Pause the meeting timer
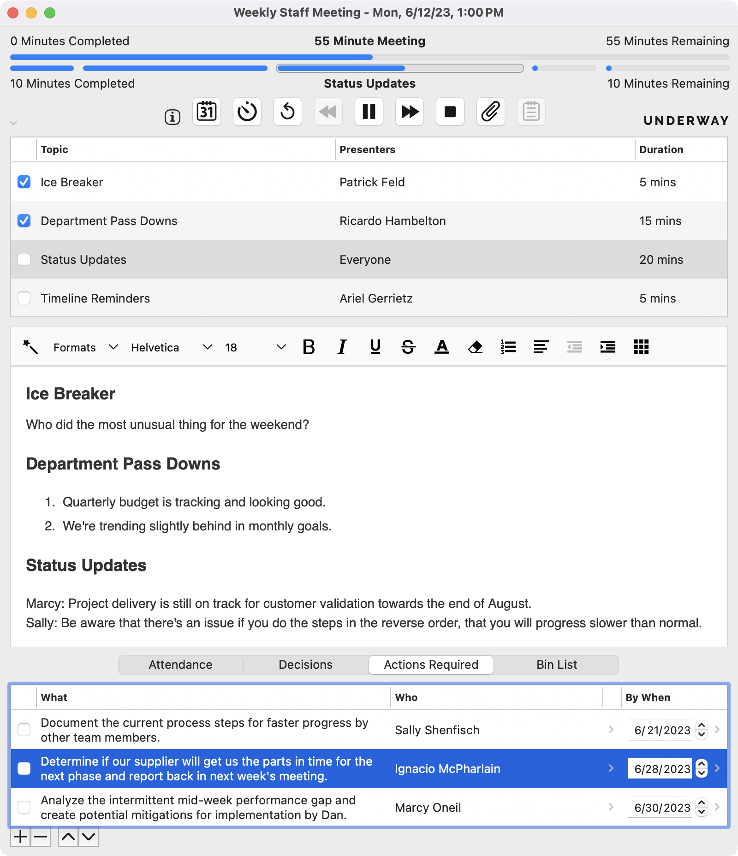 pyautogui.click(x=369, y=112)
